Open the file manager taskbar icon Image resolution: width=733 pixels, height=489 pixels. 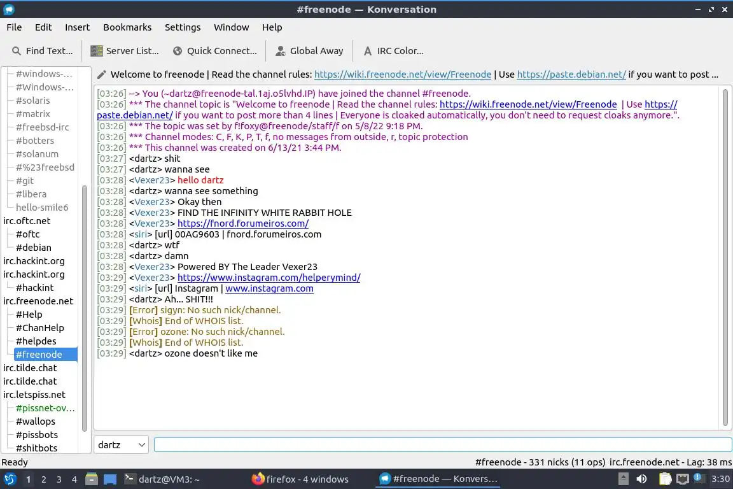[x=92, y=479]
